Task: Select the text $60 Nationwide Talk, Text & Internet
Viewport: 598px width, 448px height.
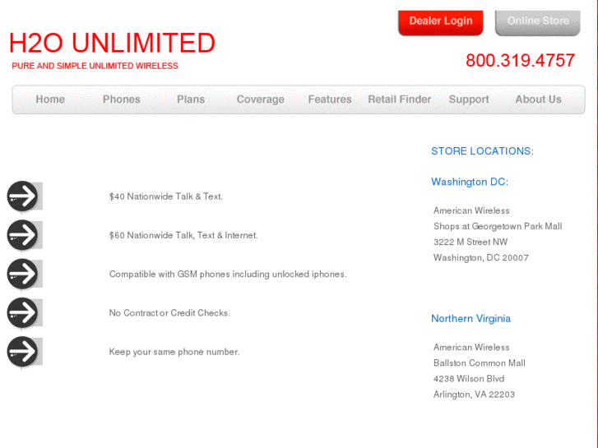Action: tap(183, 235)
